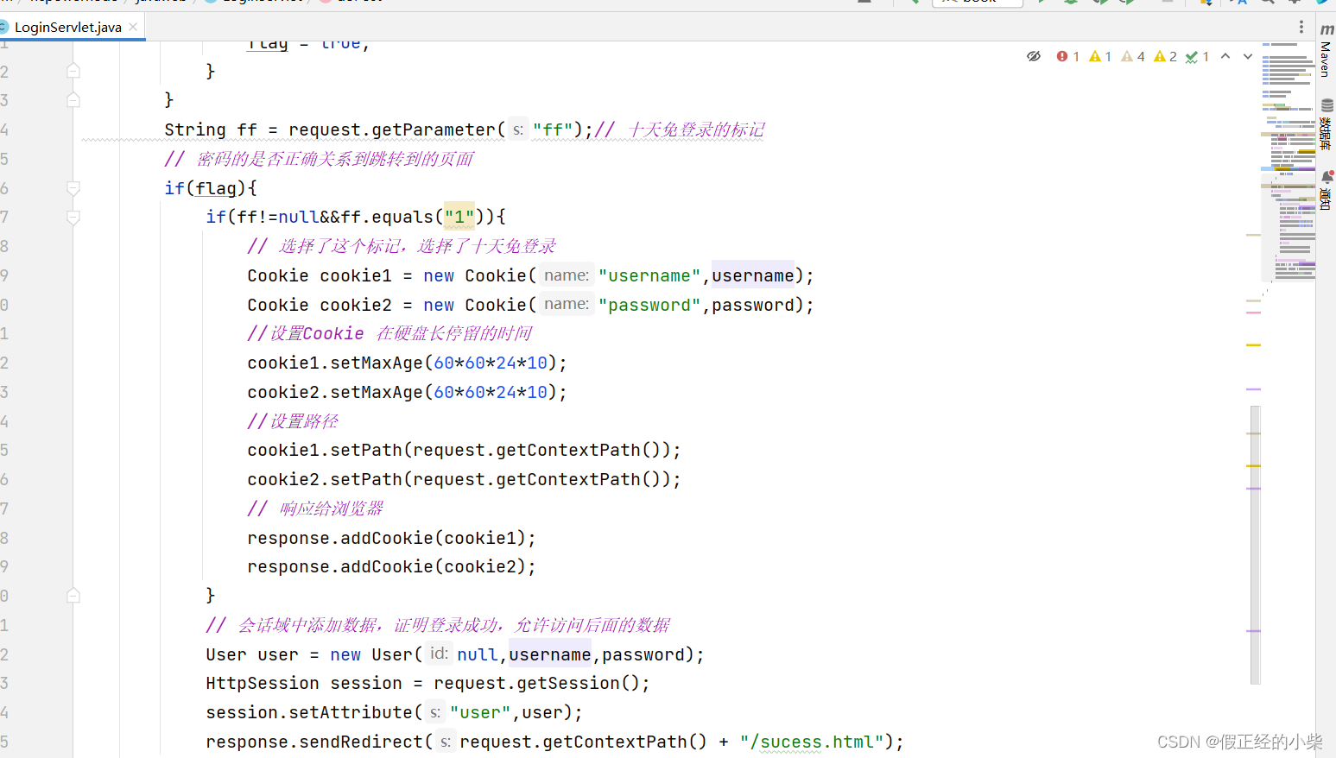Click the 'id:' hint before null
Screen dimensions: 1336x758
(439, 654)
